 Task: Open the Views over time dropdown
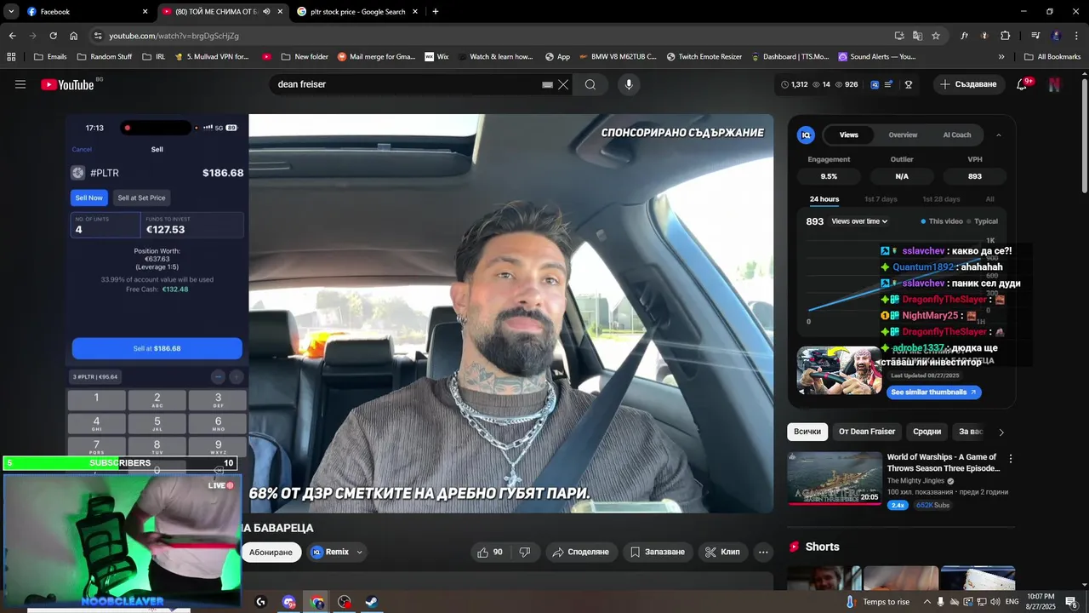(x=859, y=221)
